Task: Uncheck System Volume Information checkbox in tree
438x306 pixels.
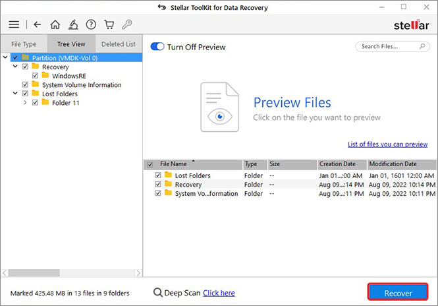Action: point(25,84)
